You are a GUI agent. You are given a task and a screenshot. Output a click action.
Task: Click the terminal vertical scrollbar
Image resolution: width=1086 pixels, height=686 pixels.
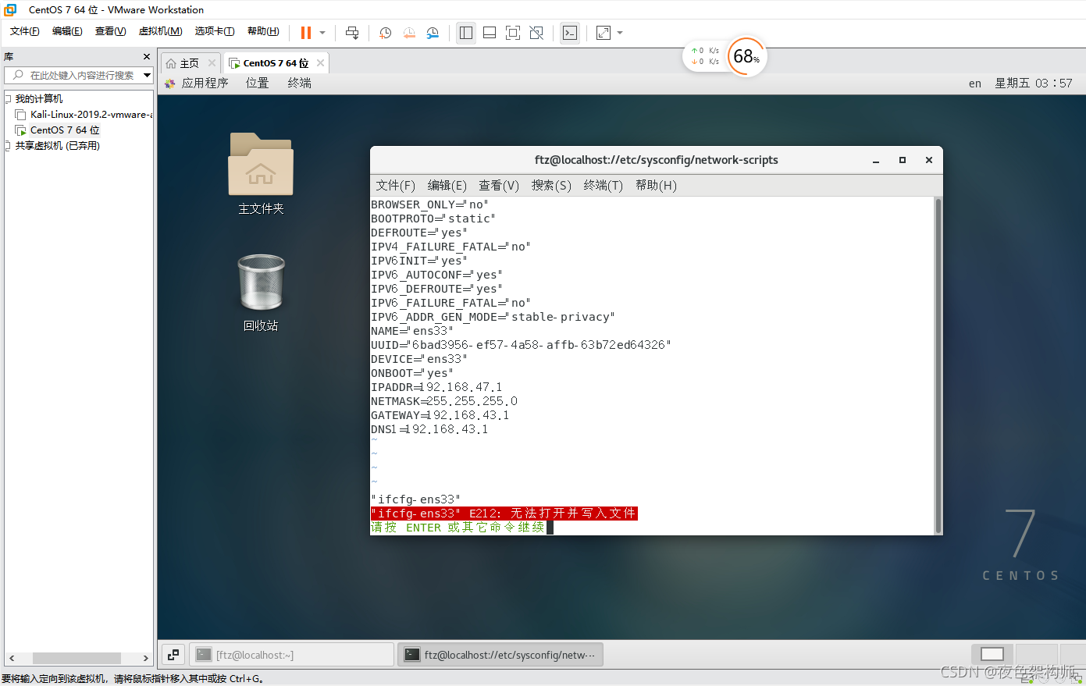point(938,365)
